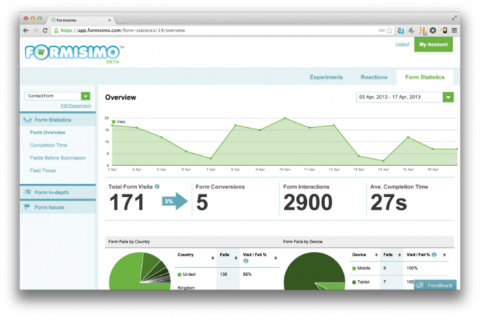The height and width of the screenshot is (317, 480).
Task: Reload the page with refresh icon
Action: click(45, 30)
